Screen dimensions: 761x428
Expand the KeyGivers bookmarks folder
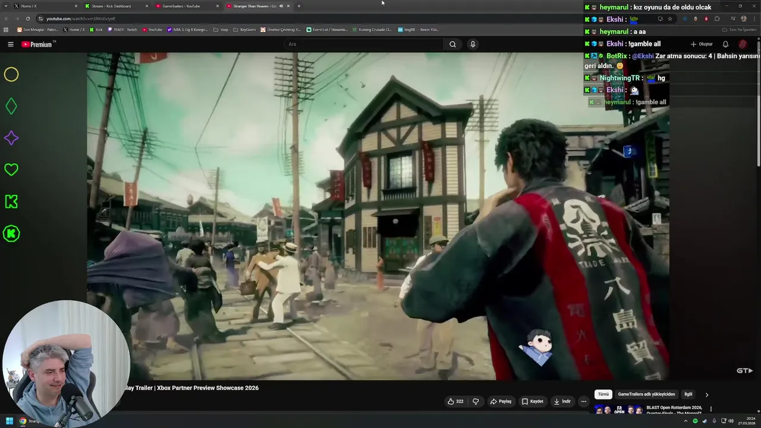click(244, 30)
